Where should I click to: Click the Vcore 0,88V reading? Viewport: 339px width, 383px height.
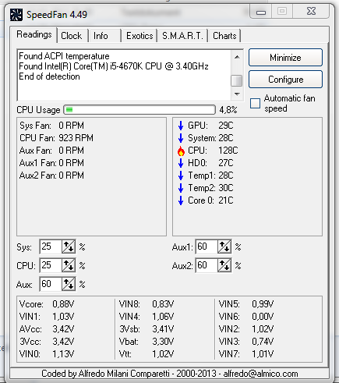[47, 304]
